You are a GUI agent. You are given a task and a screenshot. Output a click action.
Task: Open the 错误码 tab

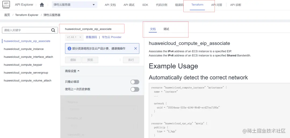coord(179,5)
